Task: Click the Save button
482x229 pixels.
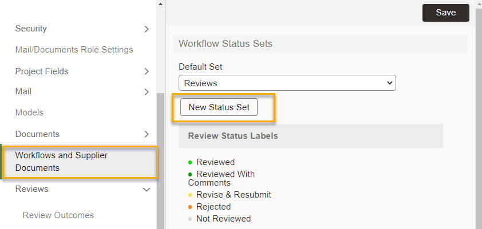Action: point(446,13)
